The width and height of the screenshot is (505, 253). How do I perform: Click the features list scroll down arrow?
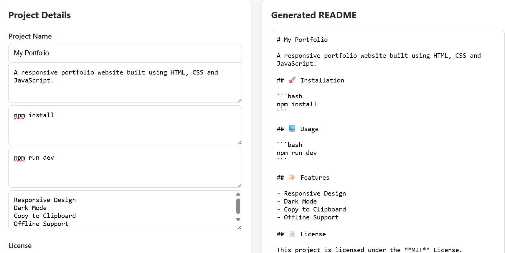238,220
